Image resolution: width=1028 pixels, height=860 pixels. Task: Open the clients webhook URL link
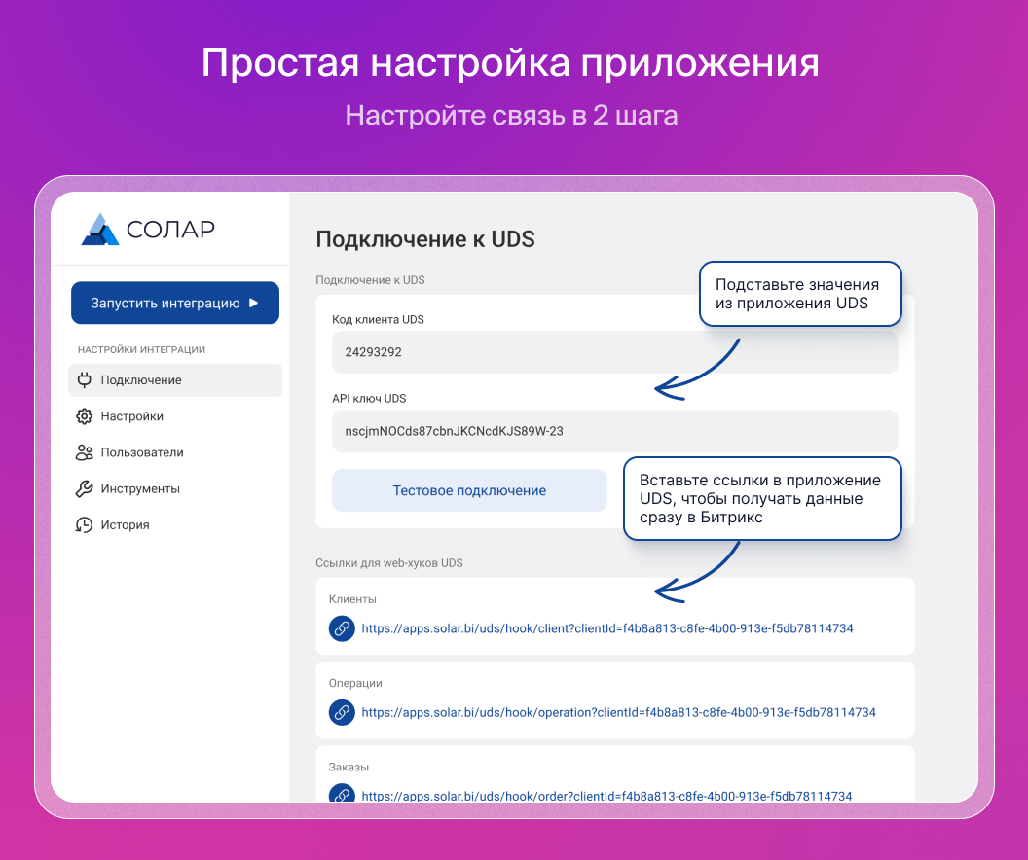click(607, 628)
